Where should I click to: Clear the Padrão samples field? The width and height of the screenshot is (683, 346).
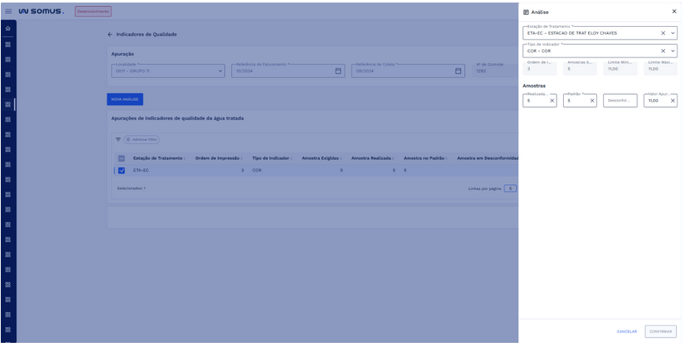point(592,101)
